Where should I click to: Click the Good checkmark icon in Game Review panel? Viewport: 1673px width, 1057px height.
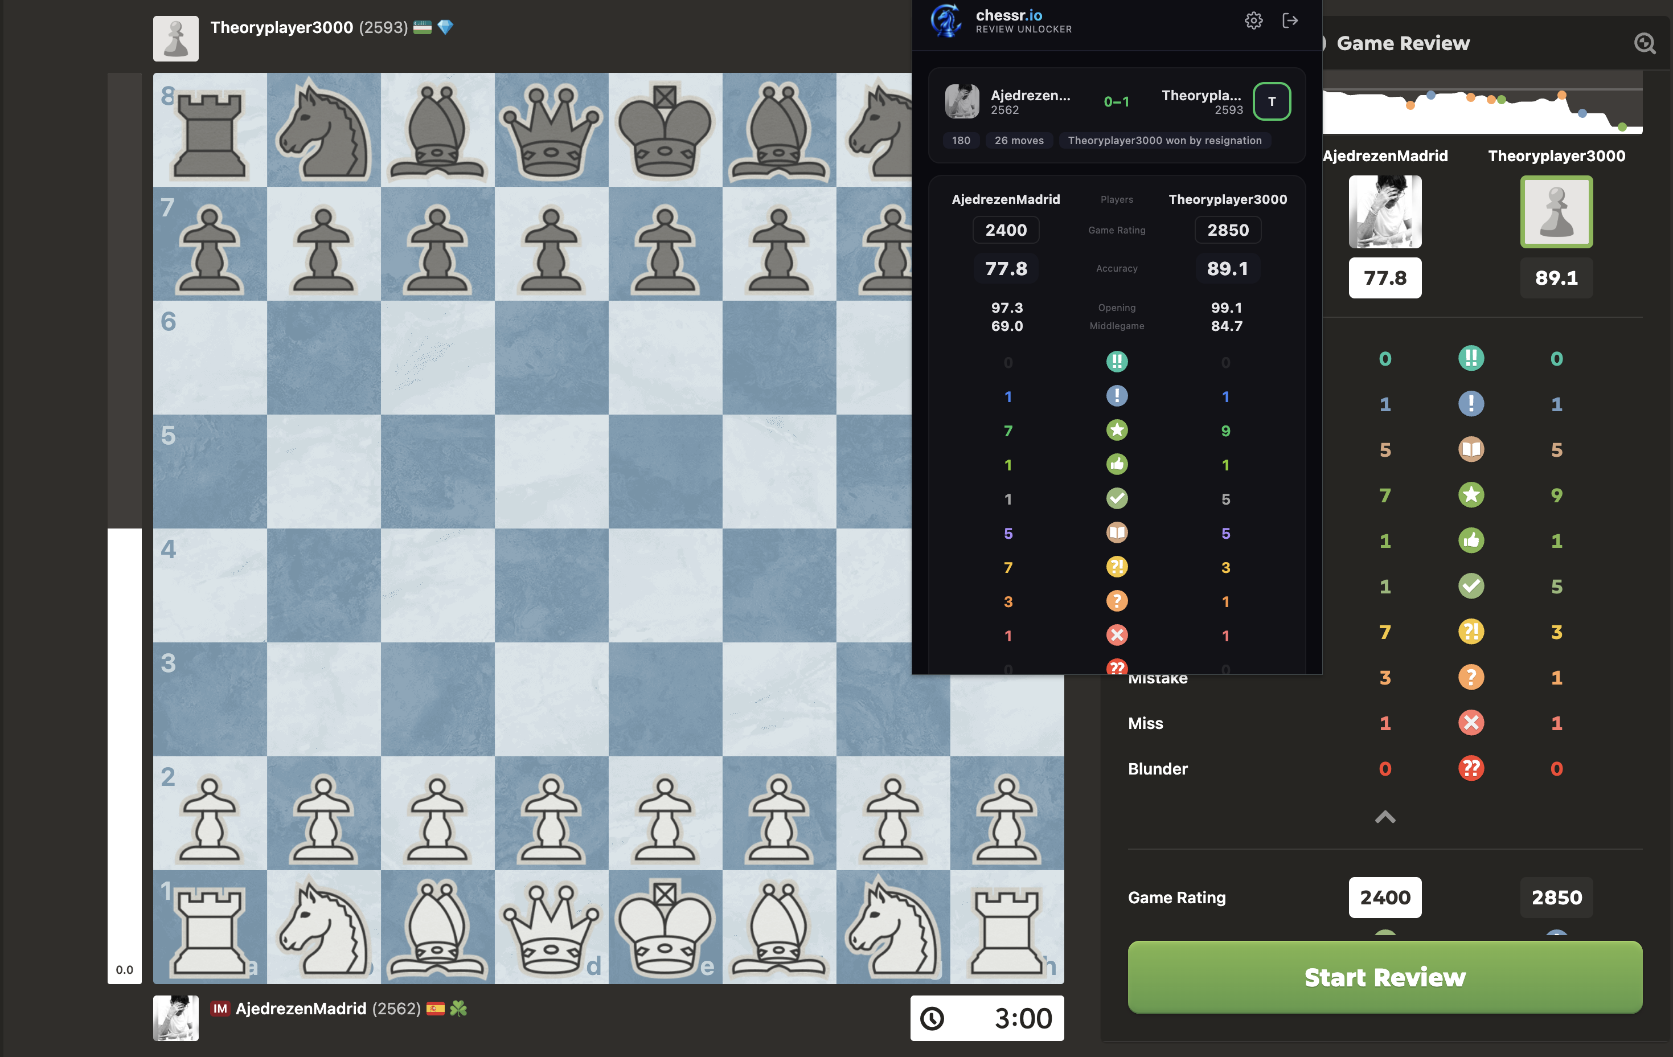pos(1471,586)
